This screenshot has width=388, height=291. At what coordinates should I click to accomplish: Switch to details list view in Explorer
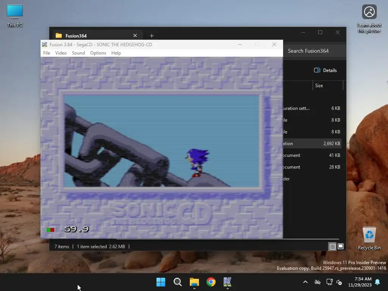tap(332, 246)
